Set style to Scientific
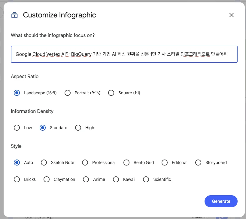Screen dimensions: 246x219 (x=146, y=179)
